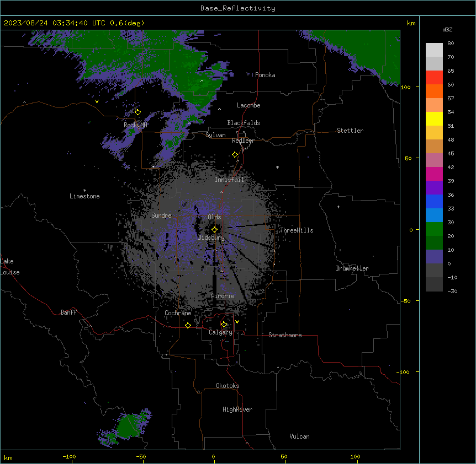Select the HighRiver label
476x464 pixels.
tap(237, 409)
